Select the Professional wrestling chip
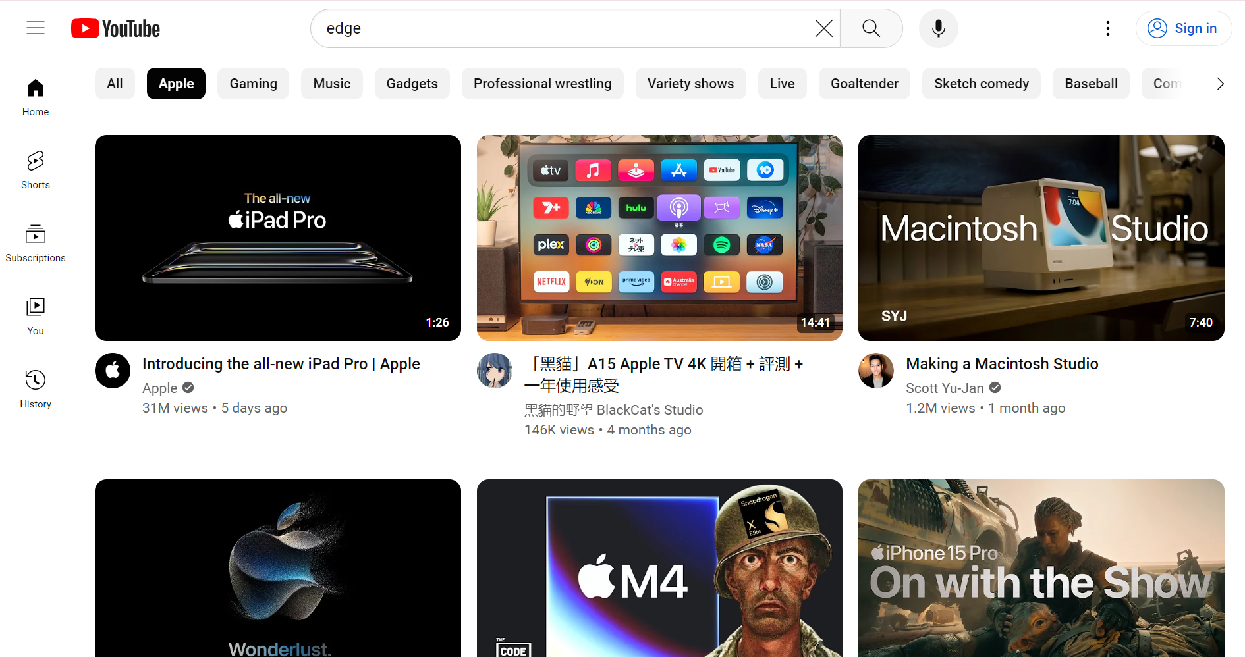Screen dimensions: 1245x657 tap(543, 84)
